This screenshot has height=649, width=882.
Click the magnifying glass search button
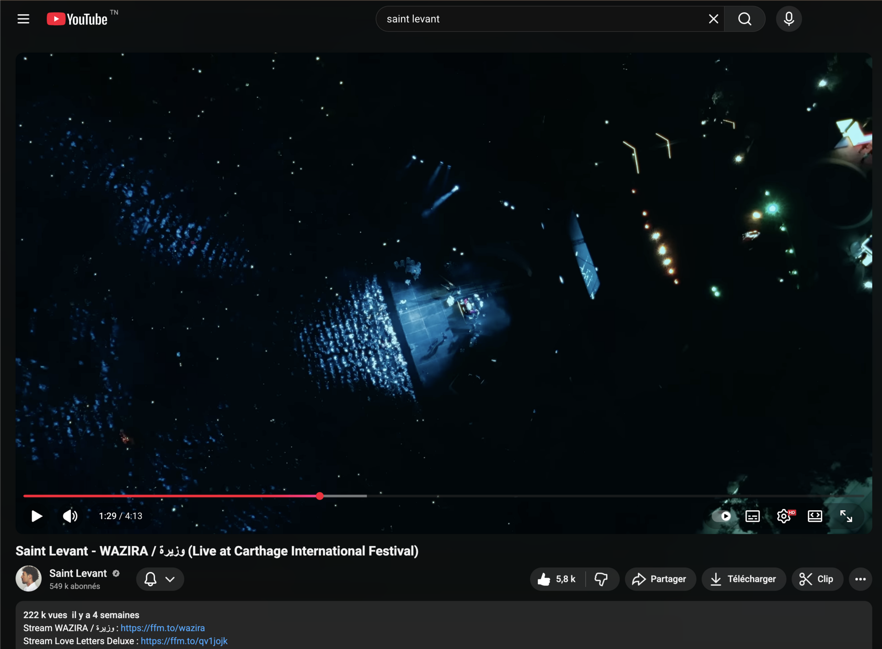pyautogui.click(x=745, y=19)
